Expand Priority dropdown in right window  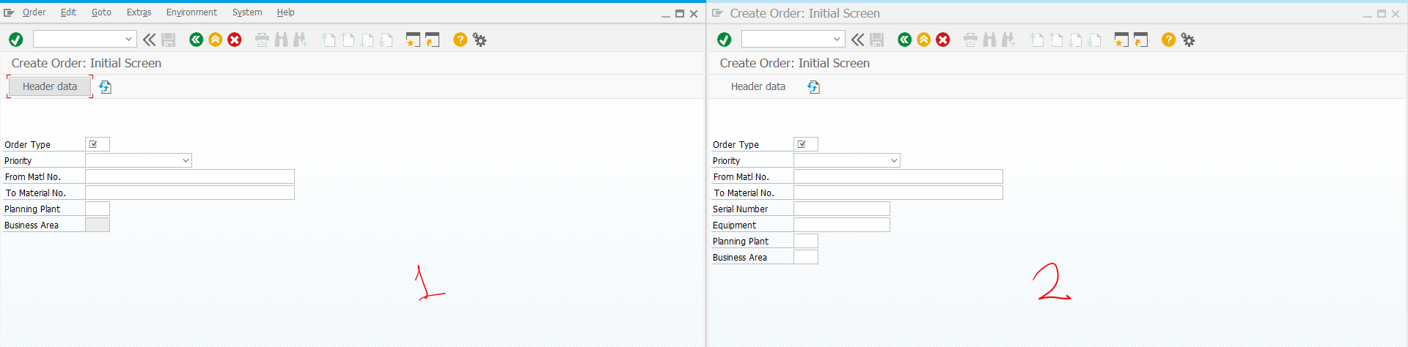(894, 160)
